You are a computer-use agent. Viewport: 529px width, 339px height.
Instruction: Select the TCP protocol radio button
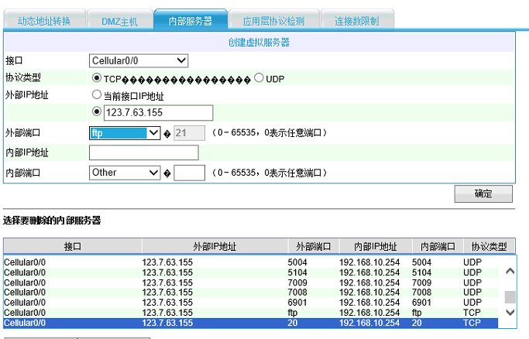97,79
